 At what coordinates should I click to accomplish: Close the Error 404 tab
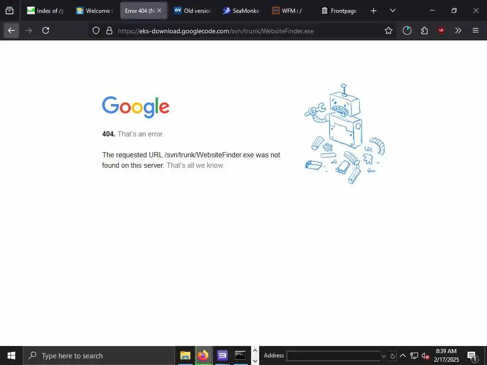click(x=159, y=10)
